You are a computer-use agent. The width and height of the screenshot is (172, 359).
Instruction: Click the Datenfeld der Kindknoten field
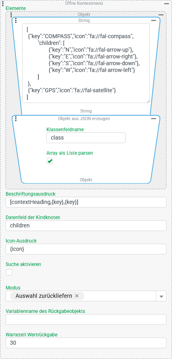[86, 225]
